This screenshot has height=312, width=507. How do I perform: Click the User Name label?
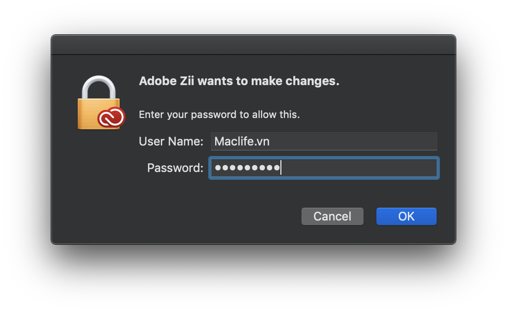[x=171, y=141]
